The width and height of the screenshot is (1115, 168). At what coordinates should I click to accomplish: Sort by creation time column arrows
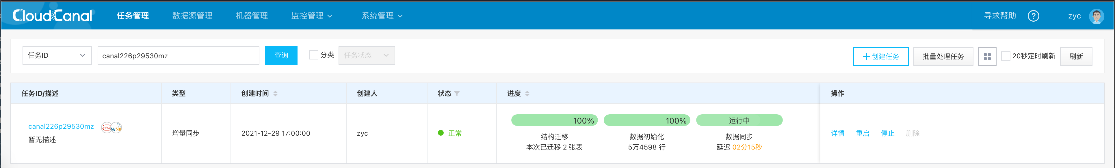pyautogui.click(x=275, y=94)
